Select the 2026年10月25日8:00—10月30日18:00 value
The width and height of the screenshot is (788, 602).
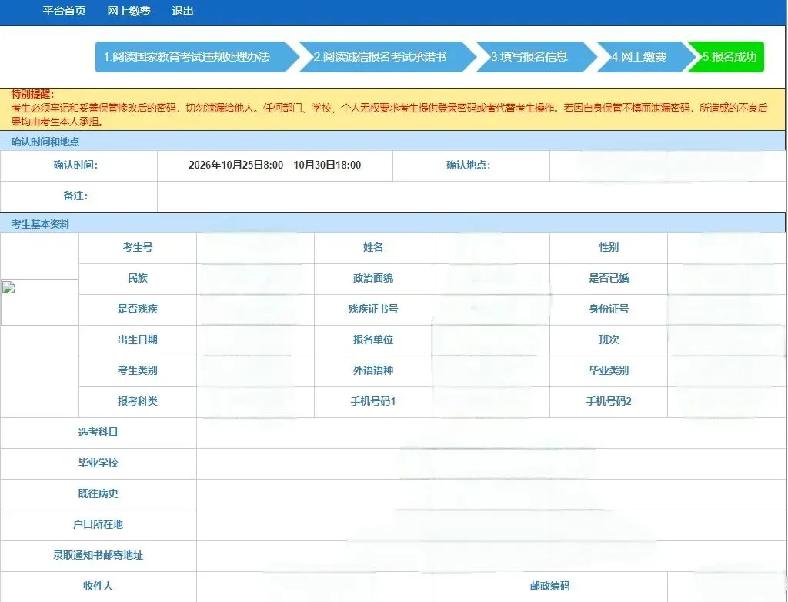coord(275,165)
